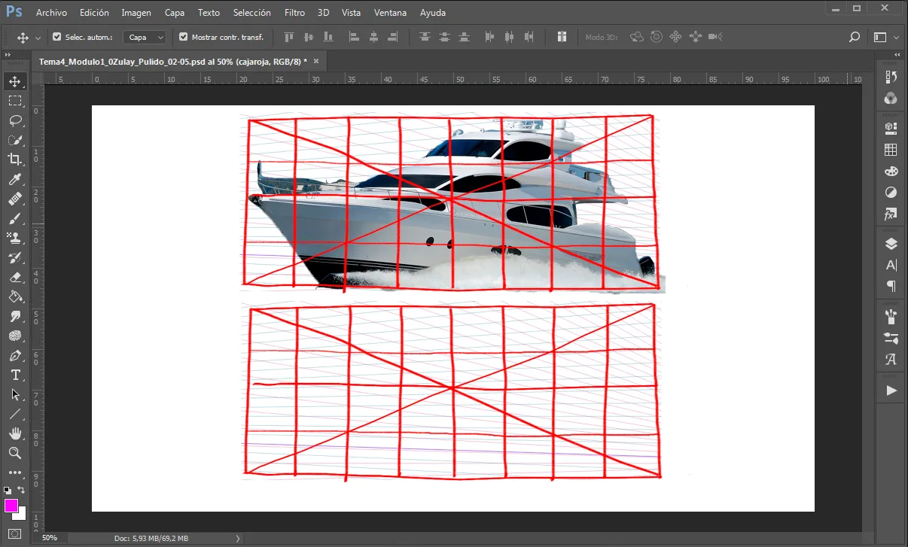Open the Archivo menu

(51, 13)
